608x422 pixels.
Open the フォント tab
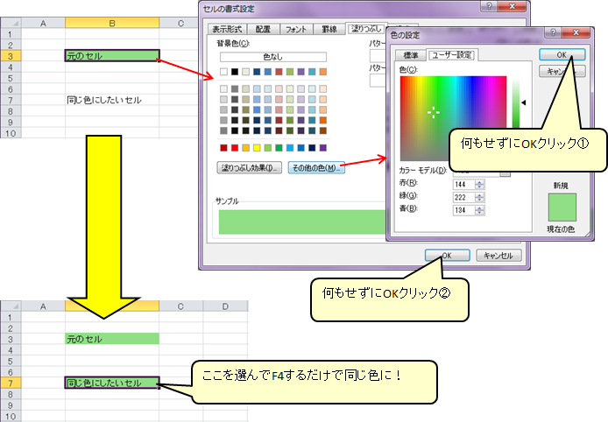point(296,29)
